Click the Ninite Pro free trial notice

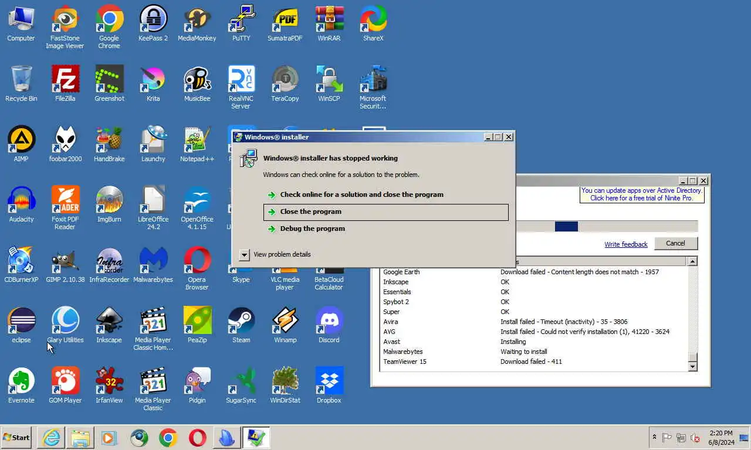(641, 195)
